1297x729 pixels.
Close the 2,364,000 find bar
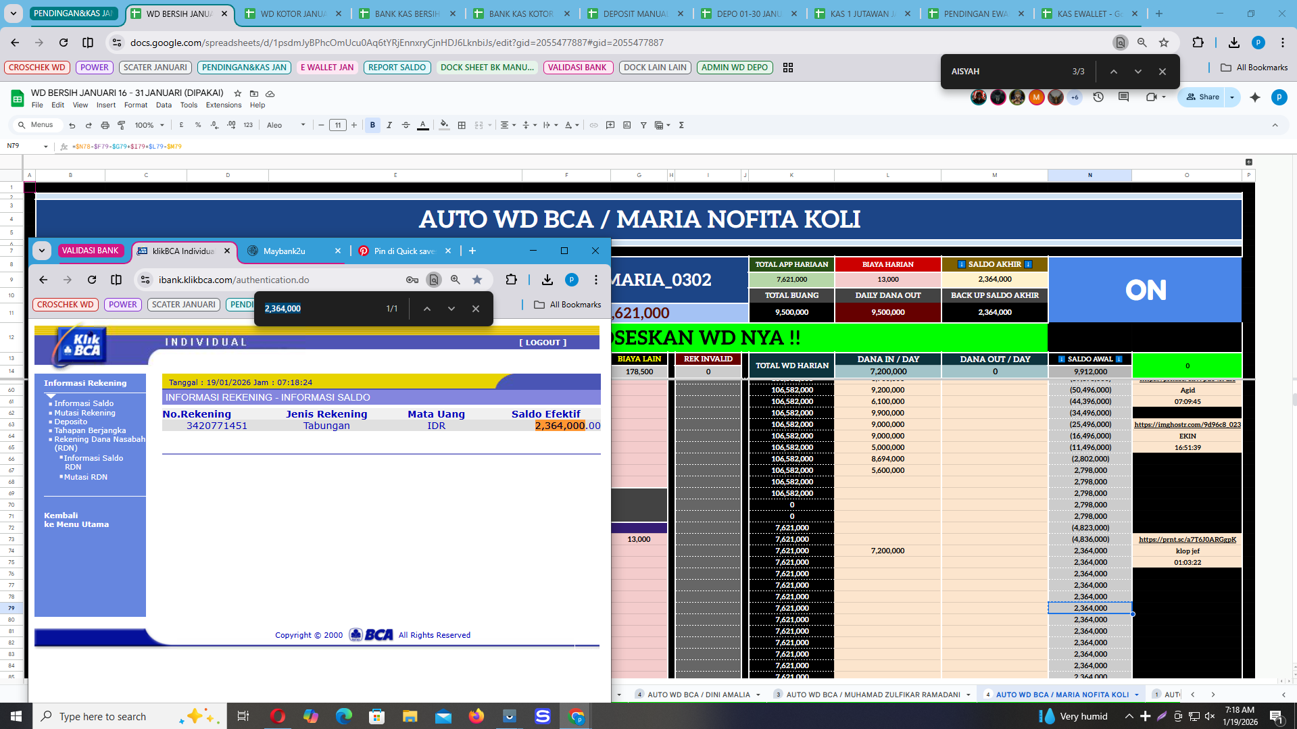coord(476,309)
